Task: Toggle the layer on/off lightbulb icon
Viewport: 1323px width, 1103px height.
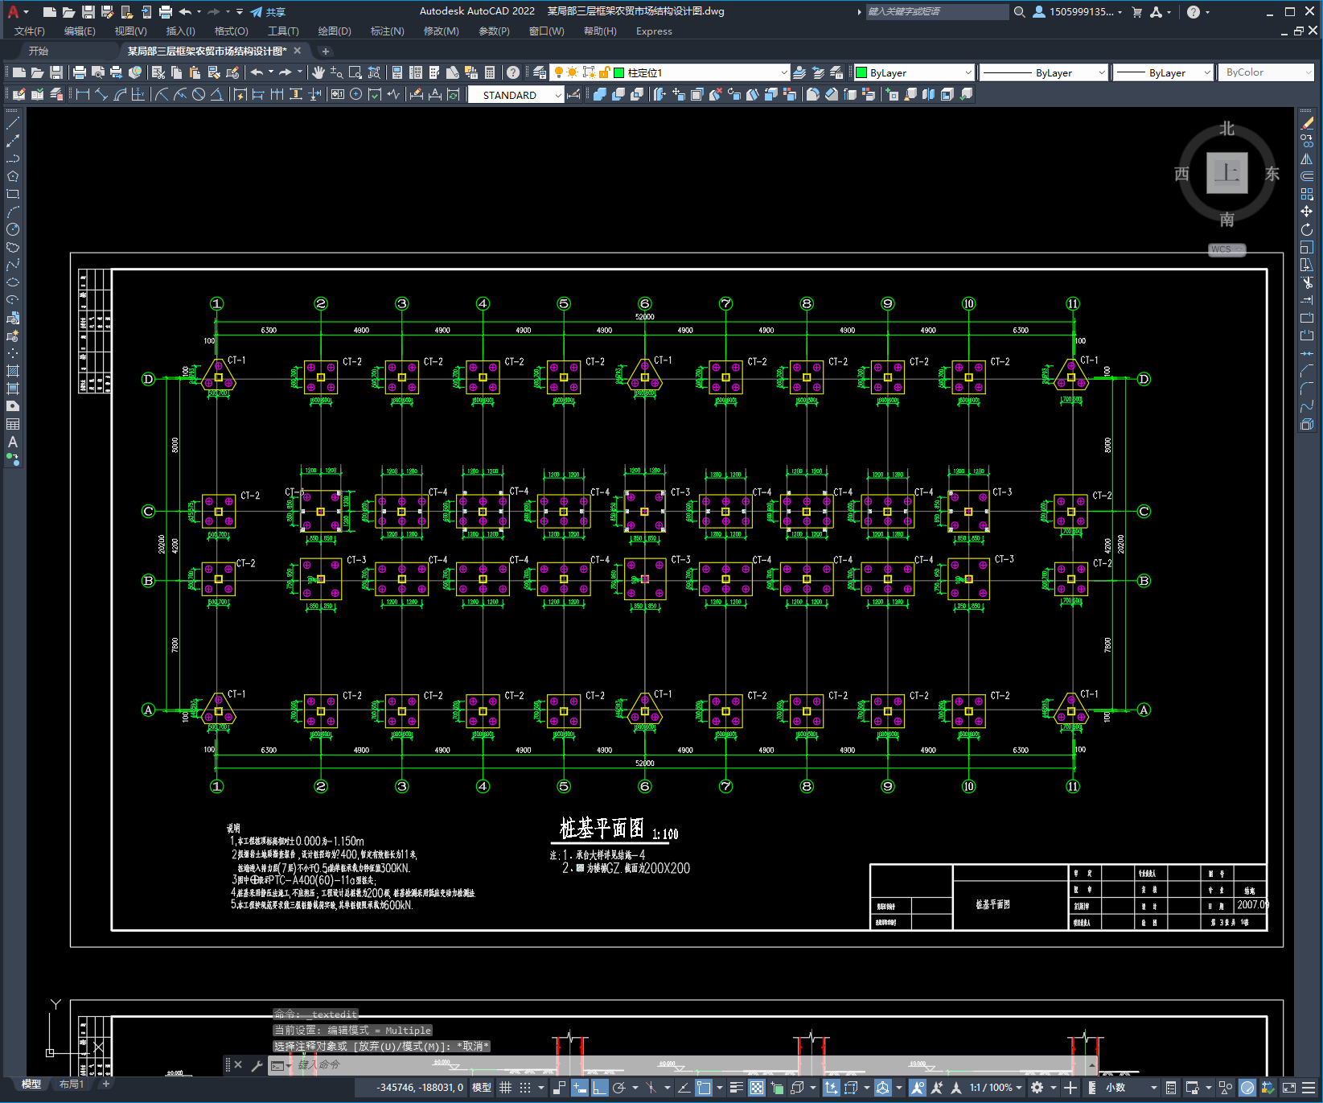Action: [x=559, y=72]
